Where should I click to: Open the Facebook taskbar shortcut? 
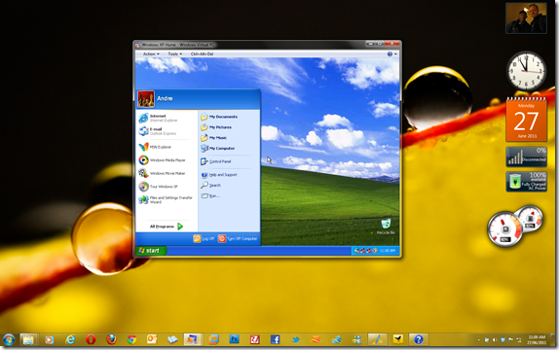(276, 339)
